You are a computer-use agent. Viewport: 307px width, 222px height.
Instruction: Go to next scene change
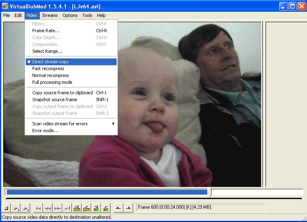106,208
